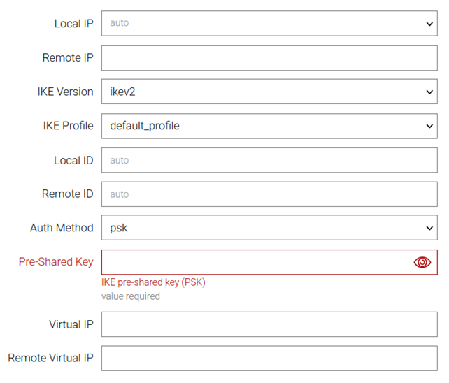This screenshot has width=449, height=383.
Task: Click the Local ID label
Action: (73, 160)
